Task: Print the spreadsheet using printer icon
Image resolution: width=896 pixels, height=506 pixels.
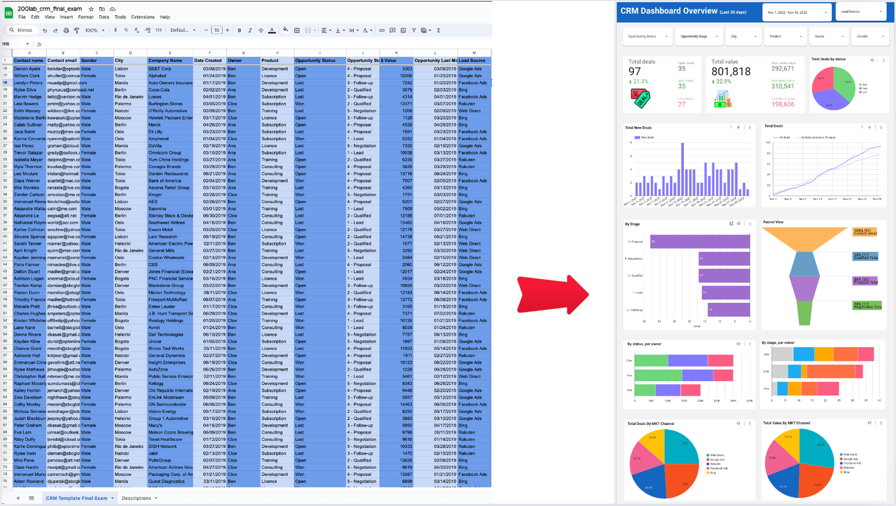Action: coord(66,30)
